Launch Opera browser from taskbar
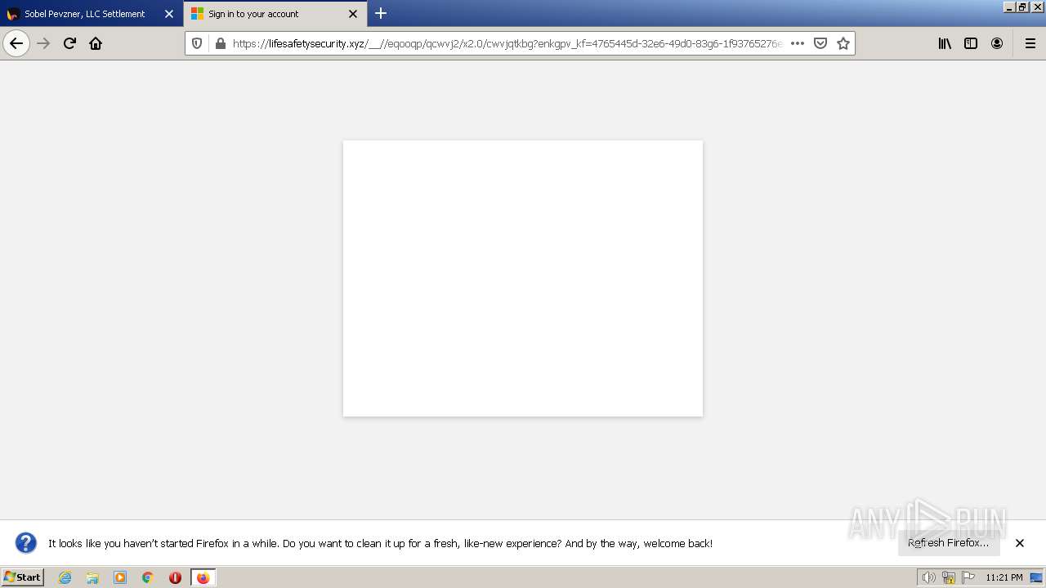1046x588 pixels. (x=175, y=577)
